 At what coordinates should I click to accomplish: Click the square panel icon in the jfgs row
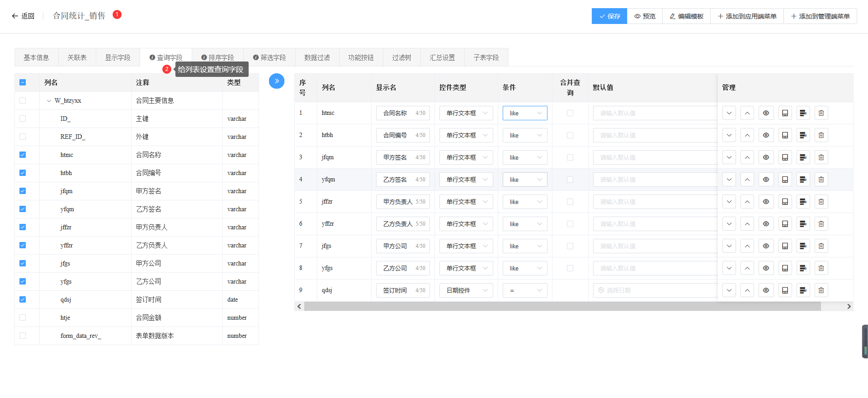[x=785, y=246]
